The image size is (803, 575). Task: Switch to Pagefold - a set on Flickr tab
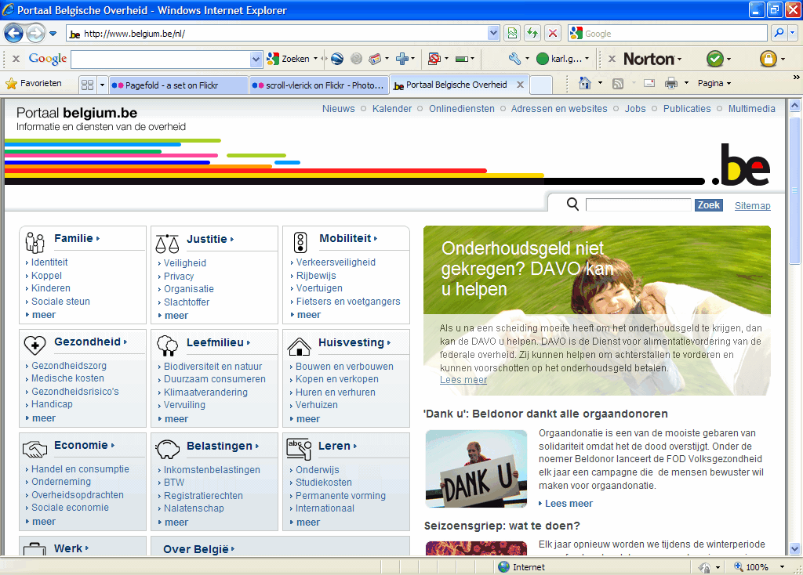(x=178, y=85)
